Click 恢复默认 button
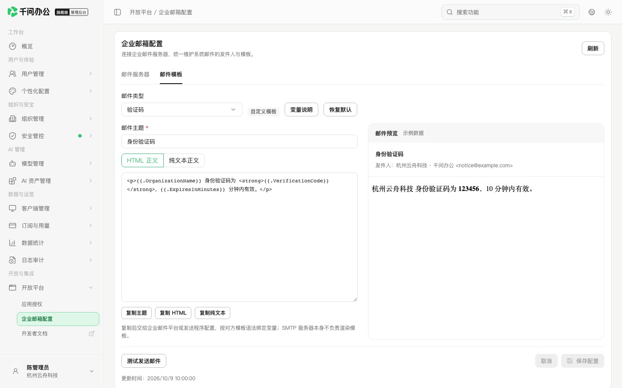The height and width of the screenshot is (388, 622). pos(340,110)
